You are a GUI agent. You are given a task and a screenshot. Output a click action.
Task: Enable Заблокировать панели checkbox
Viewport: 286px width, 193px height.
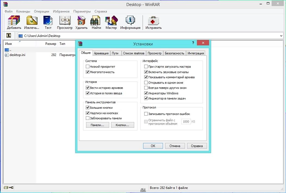[87, 118]
